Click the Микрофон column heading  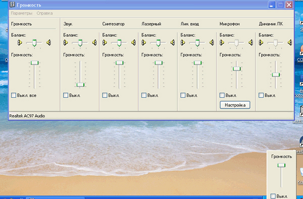pyautogui.click(x=229, y=24)
